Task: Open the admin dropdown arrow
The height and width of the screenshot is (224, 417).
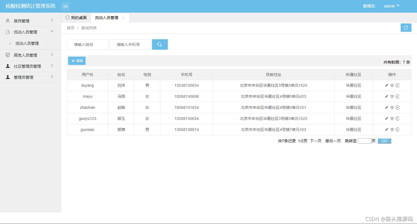Action: coord(398,6)
